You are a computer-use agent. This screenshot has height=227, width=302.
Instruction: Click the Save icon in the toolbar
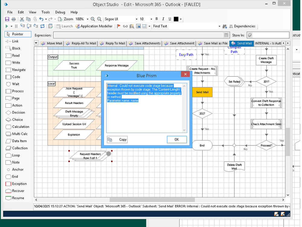coord(7,19)
